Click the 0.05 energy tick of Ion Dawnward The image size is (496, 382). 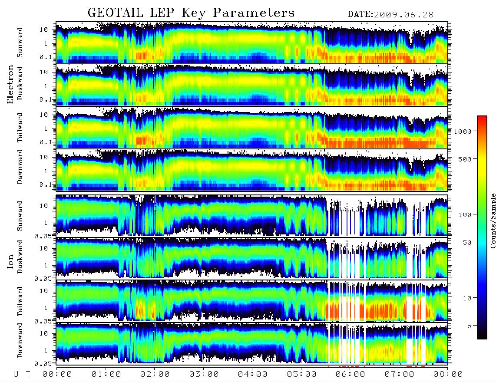[44, 364]
